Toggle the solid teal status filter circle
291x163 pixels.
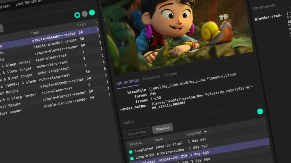[92, 12]
